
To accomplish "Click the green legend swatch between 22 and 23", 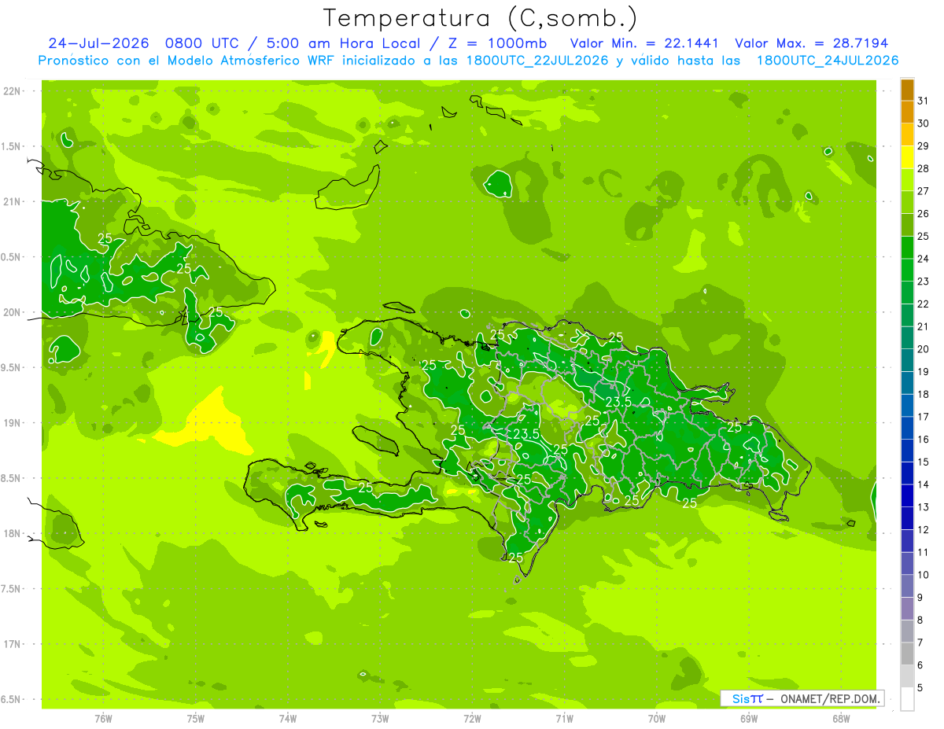I will [907, 293].
